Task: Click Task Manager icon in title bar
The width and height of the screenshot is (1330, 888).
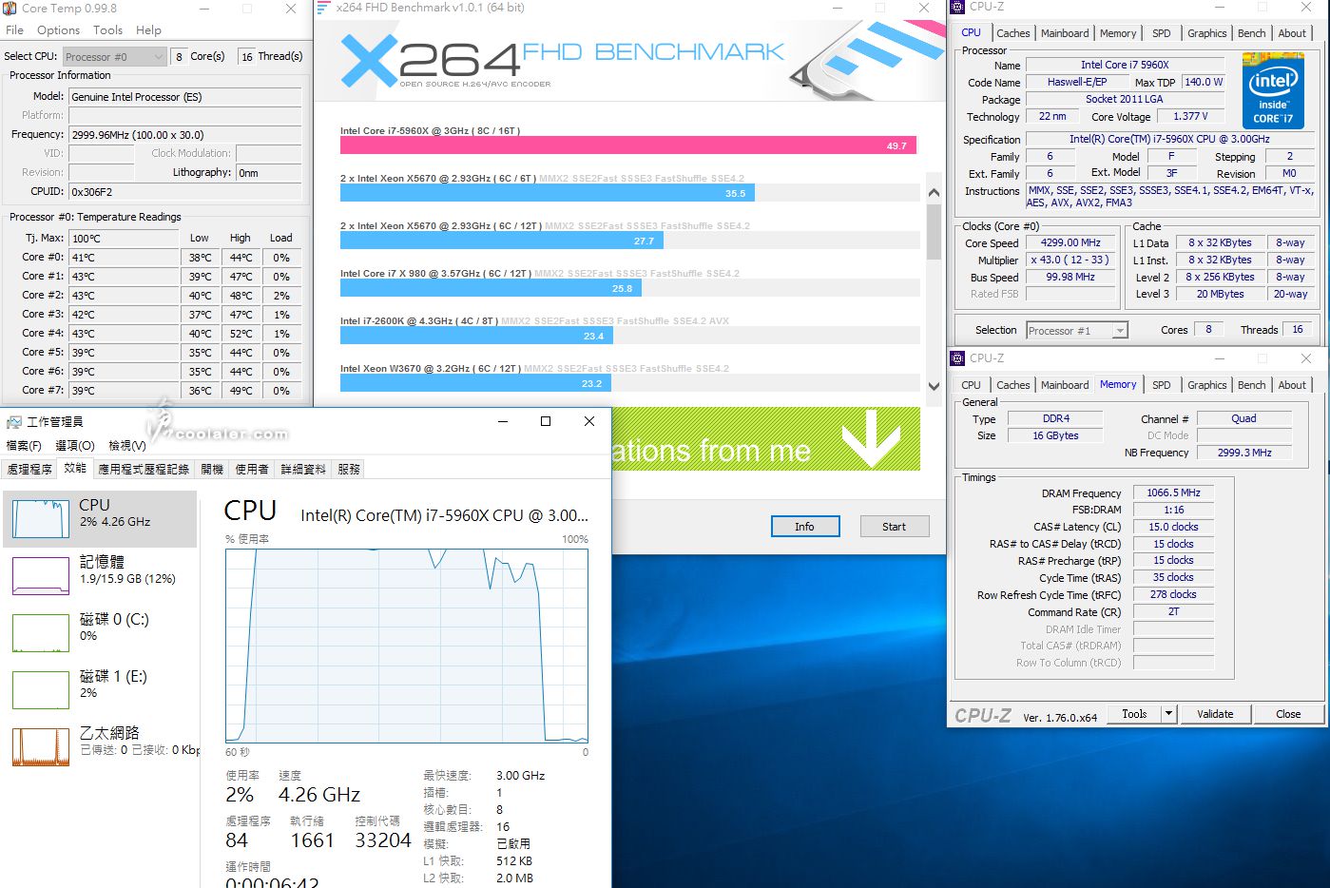Action: click(x=13, y=421)
